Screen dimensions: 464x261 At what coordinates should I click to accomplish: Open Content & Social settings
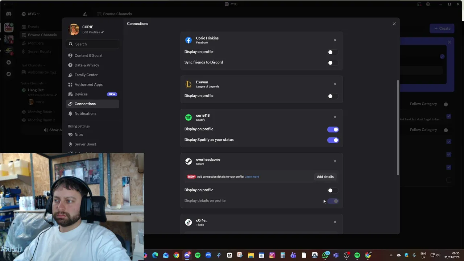tap(92, 55)
